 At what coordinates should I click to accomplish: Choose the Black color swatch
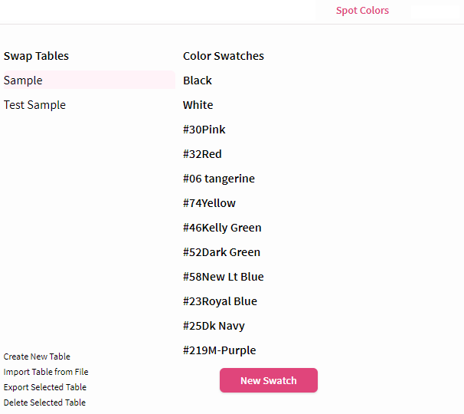pyautogui.click(x=198, y=80)
